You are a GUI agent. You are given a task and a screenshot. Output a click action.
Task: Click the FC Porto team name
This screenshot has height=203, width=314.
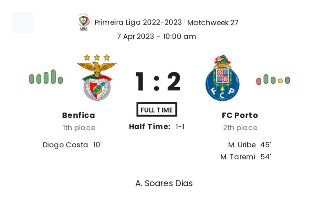coord(240,115)
